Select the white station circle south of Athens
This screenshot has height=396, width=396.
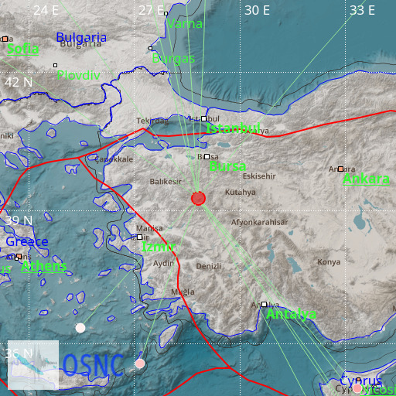(80, 328)
